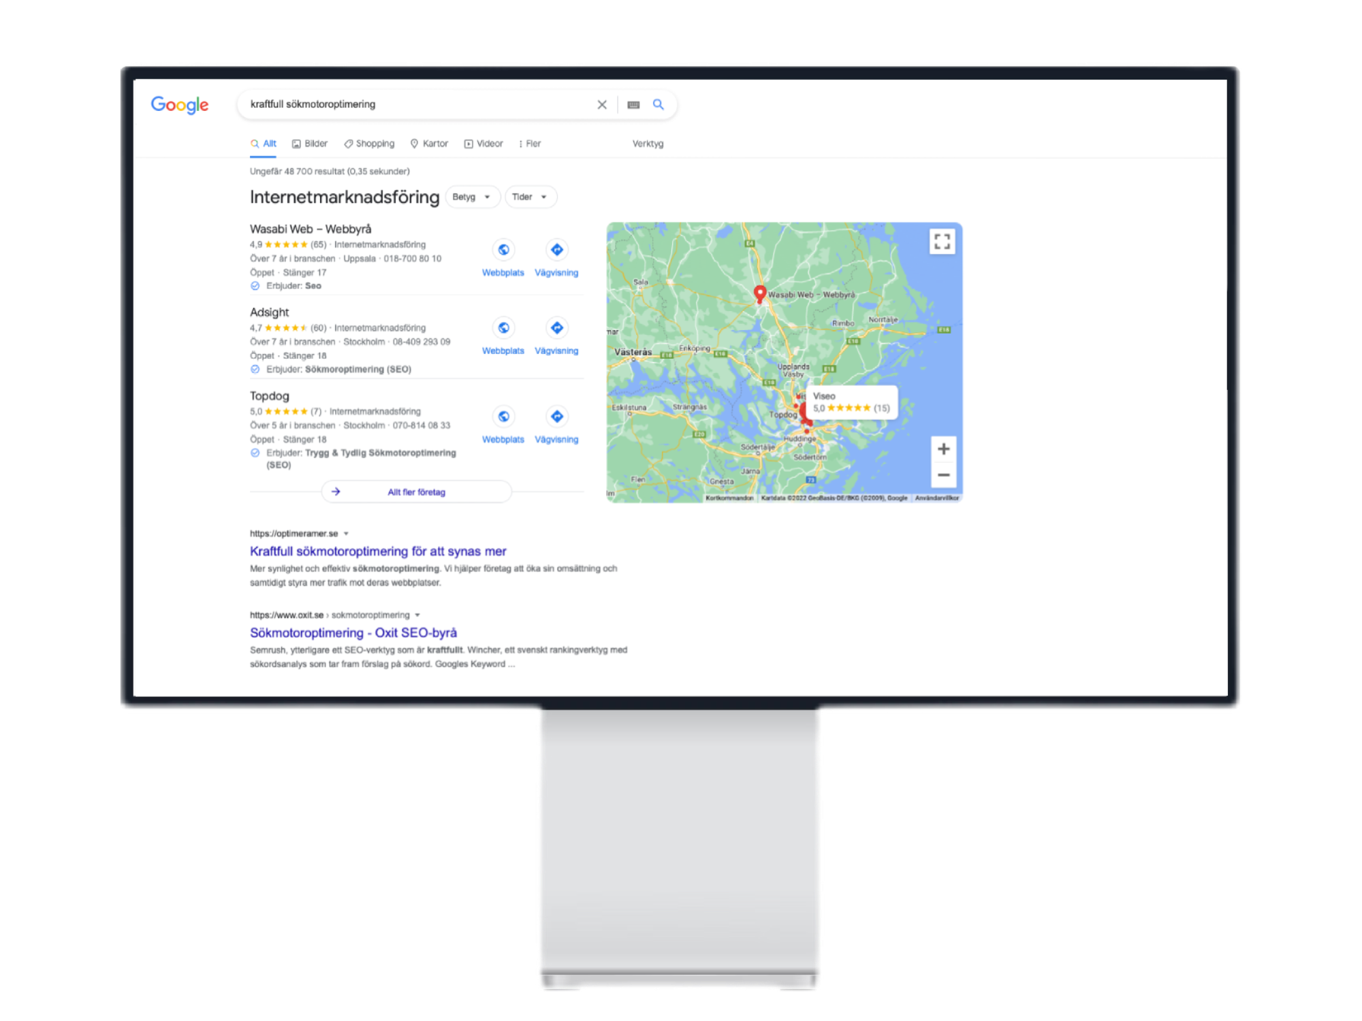Click Webbplats icon for Adsight
This screenshot has height=1021, width=1362.
tap(503, 328)
